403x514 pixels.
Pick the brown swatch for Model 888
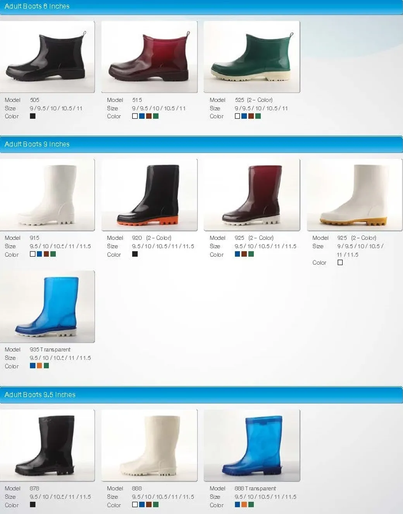149,504
